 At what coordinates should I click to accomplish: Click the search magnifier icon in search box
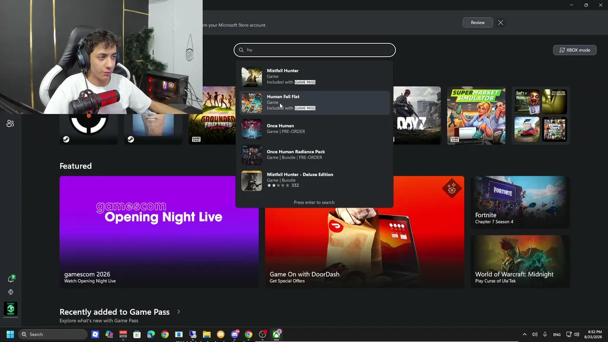[241, 50]
